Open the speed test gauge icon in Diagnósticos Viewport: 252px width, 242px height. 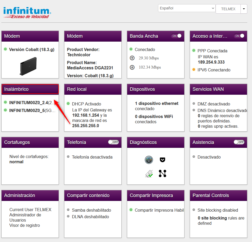[149, 160]
